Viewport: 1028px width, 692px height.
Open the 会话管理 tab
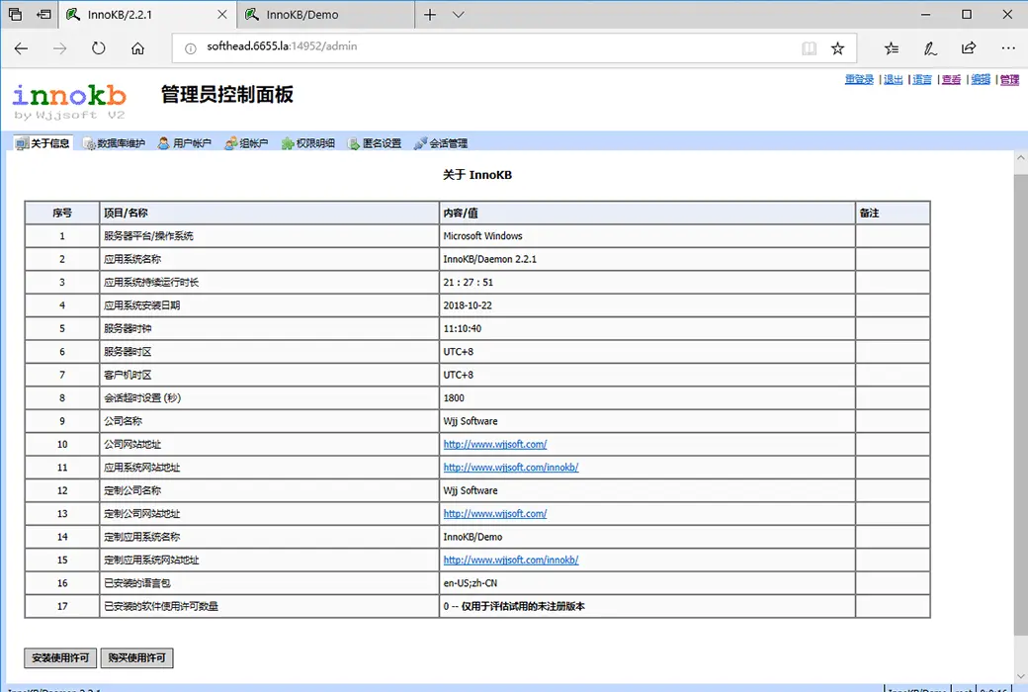pyautogui.click(x=441, y=143)
